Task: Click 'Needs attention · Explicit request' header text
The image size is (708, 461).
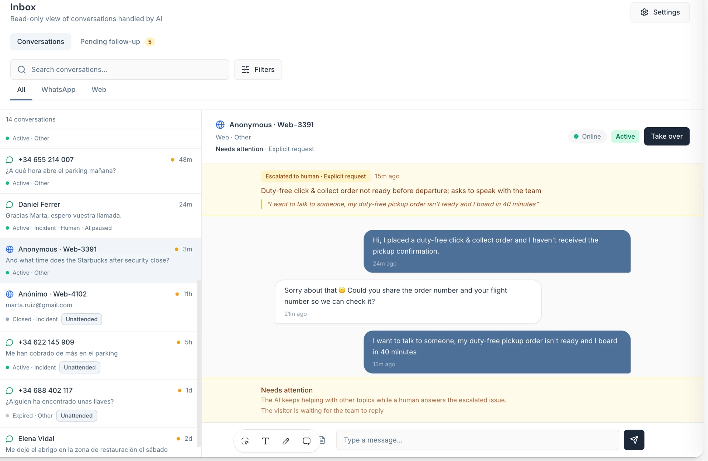Action: point(265,149)
